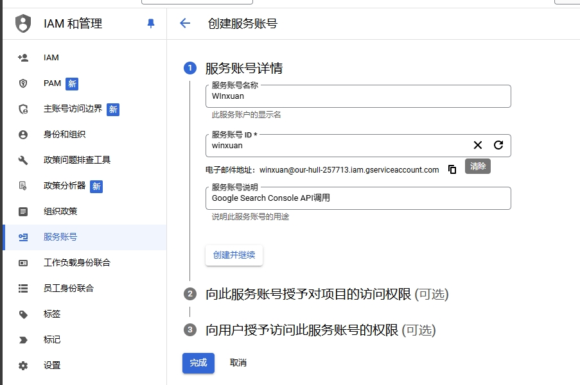This screenshot has width=580, height=385.
Task: Go to 主账号访问边界 page
Action: point(73,109)
